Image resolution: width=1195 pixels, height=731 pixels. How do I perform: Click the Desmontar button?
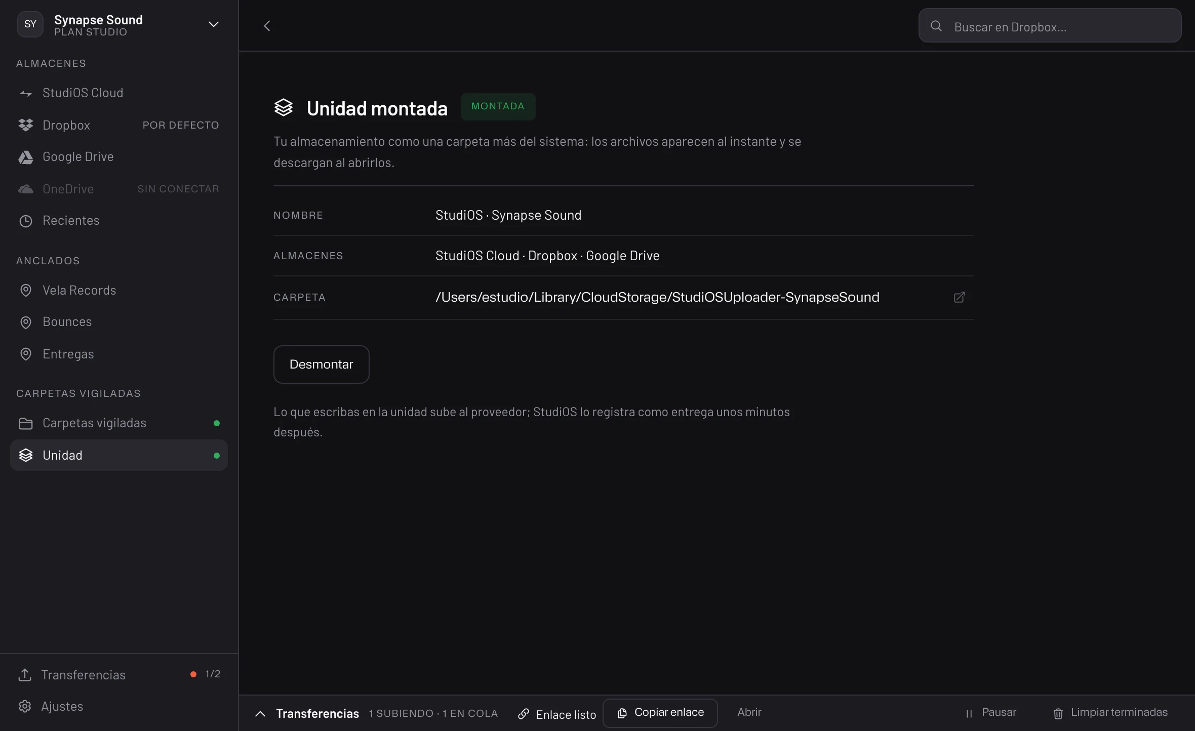(321, 364)
